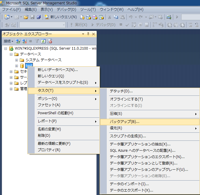Click the 新しいクエリ(N) toolbar button
The width and height of the screenshot is (200, 195).
tap(61, 17)
